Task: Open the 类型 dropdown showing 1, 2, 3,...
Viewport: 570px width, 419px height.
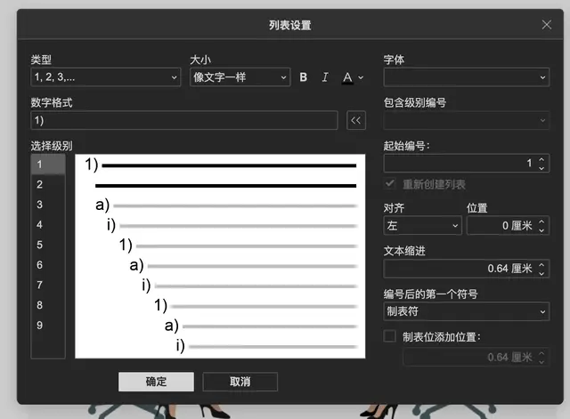Action: point(105,77)
